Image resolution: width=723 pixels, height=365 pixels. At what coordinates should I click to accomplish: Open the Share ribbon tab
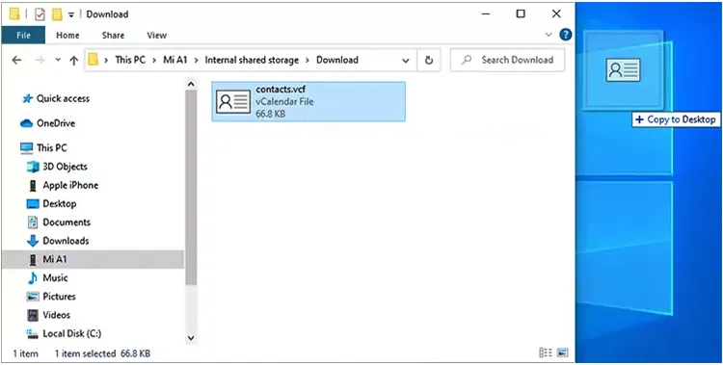(113, 35)
